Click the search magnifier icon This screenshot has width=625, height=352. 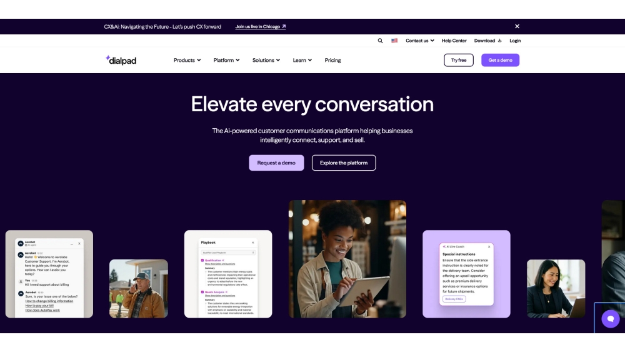(380, 41)
